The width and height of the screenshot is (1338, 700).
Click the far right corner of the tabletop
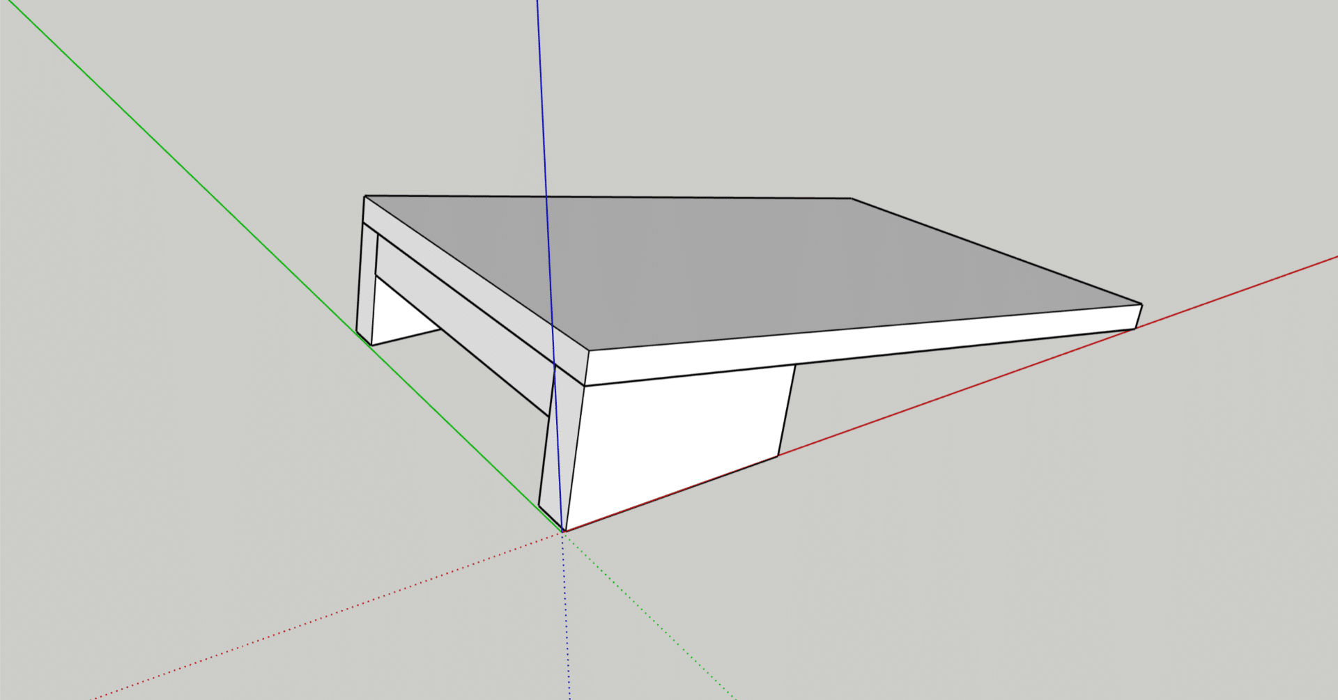tap(1141, 304)
